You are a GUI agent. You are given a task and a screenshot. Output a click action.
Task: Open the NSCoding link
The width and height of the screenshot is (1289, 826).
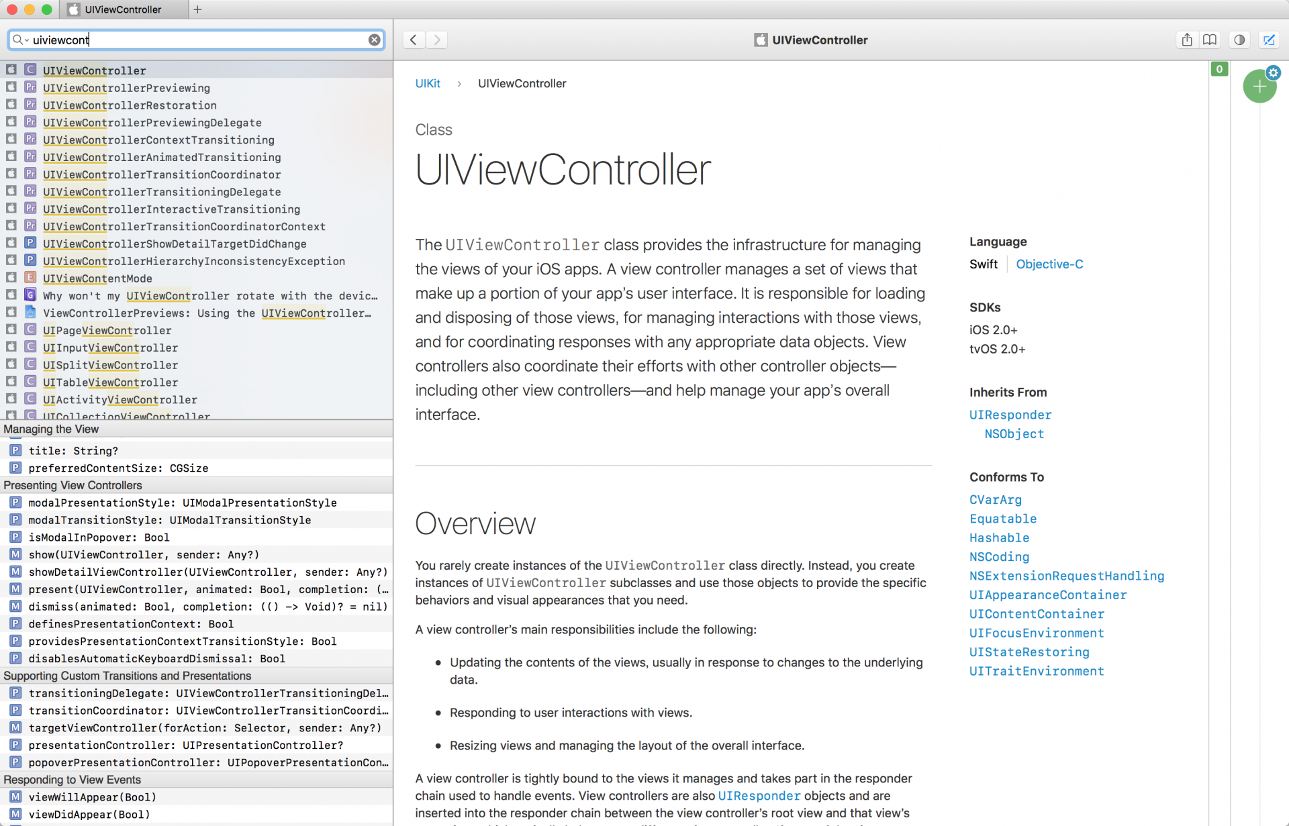(999, 557)
